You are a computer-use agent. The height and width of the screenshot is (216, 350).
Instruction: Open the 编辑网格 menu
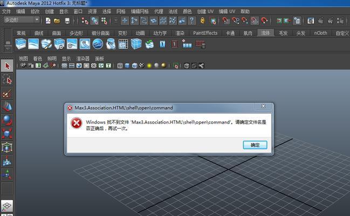tap(140, 11)
